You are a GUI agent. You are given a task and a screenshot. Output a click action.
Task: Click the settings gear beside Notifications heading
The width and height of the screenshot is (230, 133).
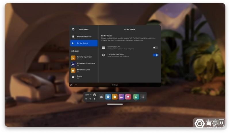tap(73, 30)
